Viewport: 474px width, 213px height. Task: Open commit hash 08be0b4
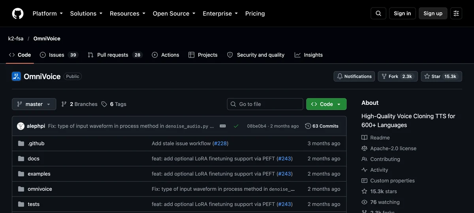coord(257,126)
